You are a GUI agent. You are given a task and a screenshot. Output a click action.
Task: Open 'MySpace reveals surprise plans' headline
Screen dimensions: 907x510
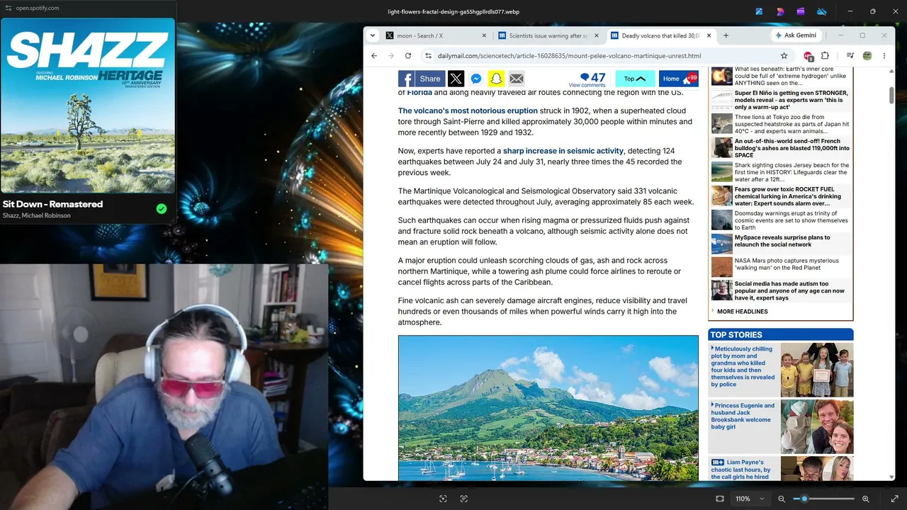coord(782,241)
